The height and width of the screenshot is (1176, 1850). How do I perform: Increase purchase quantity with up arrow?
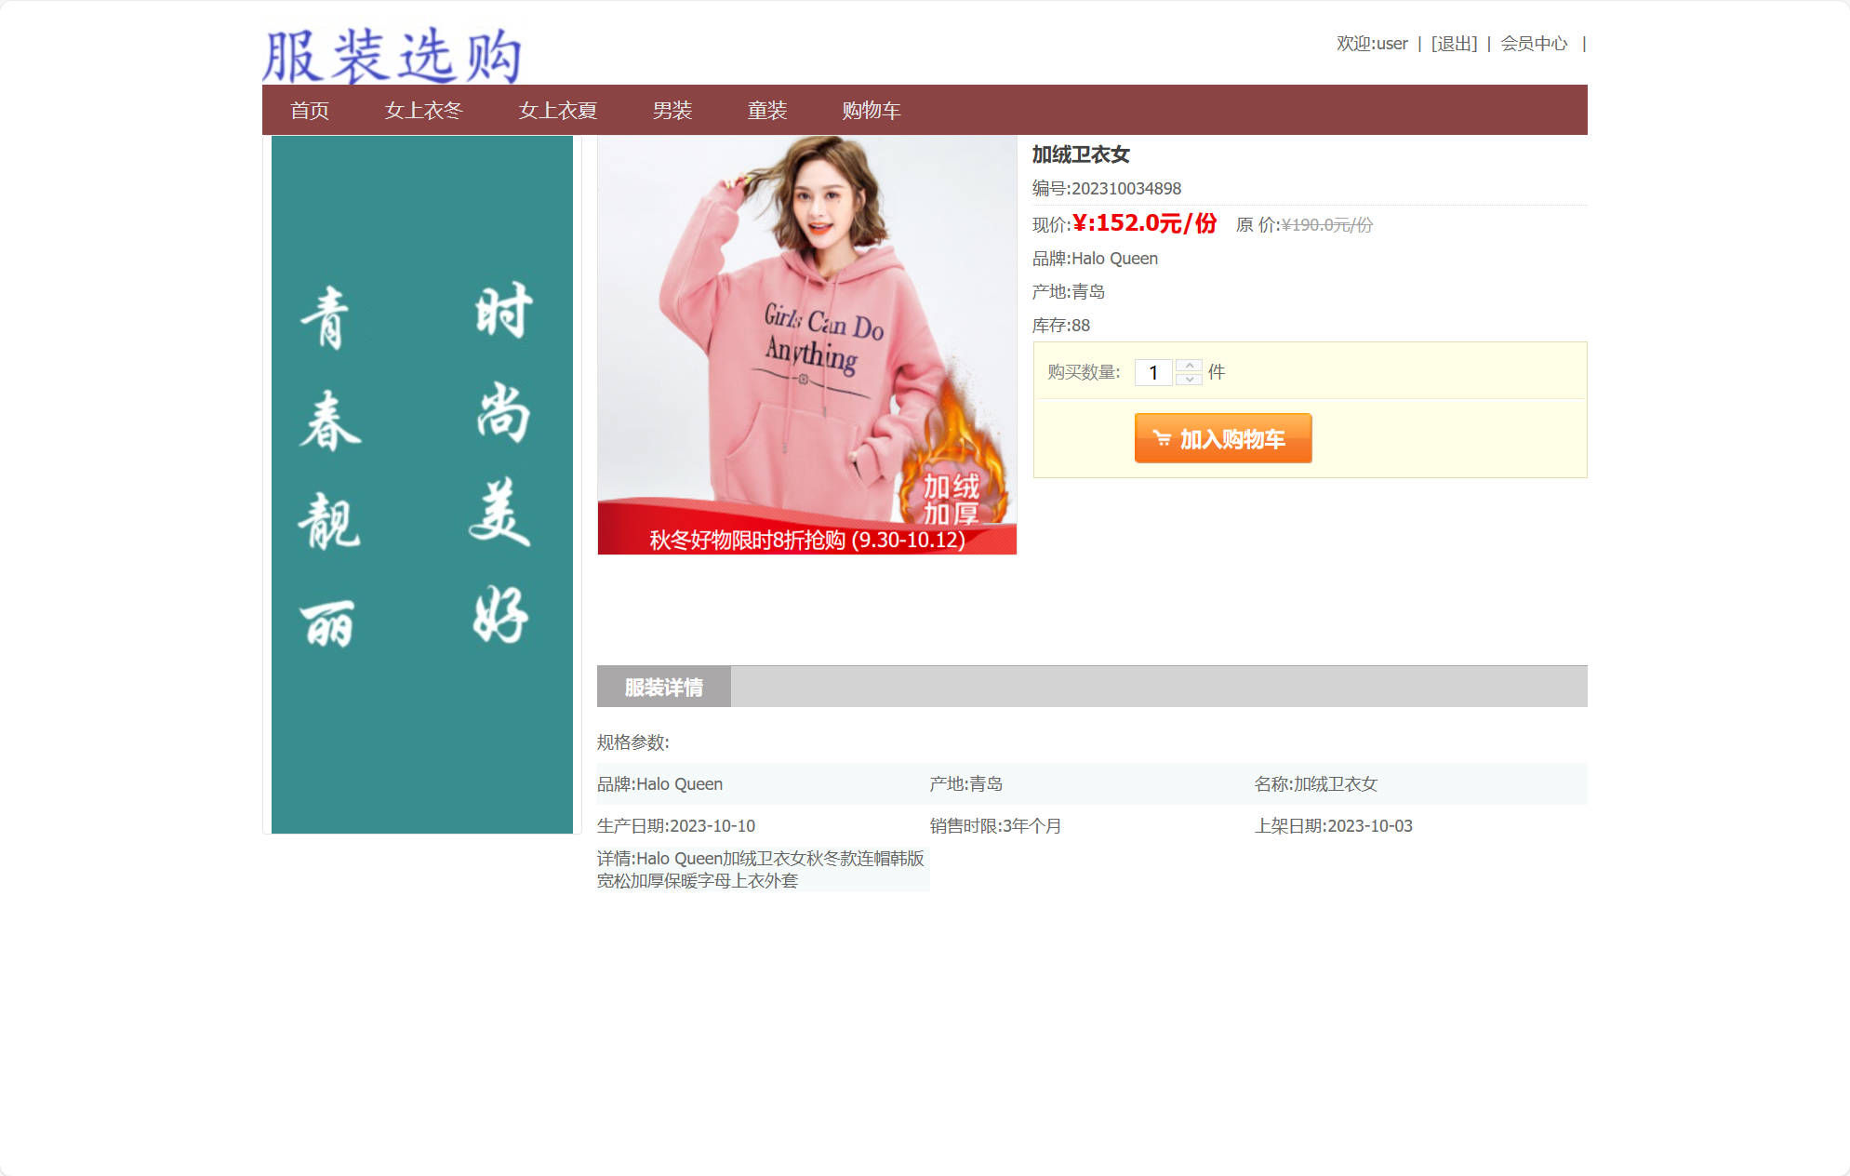(1188, 365)
